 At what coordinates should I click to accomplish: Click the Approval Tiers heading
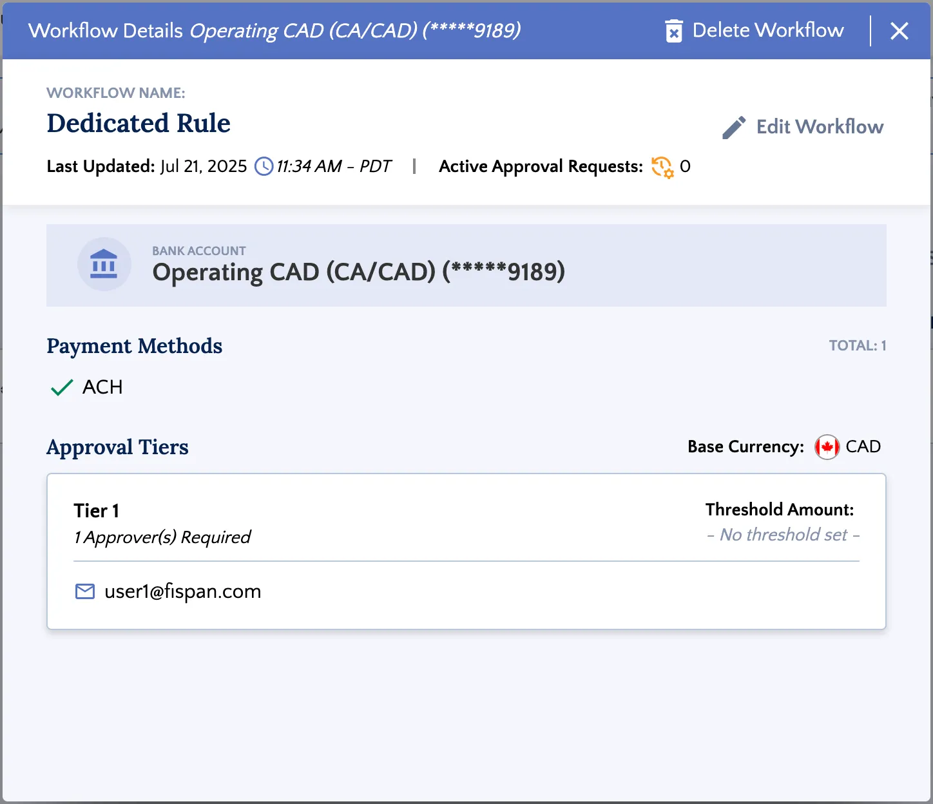118,448
